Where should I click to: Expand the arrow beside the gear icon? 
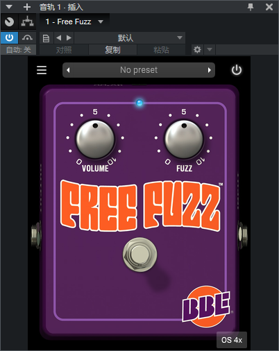(210, 49)
